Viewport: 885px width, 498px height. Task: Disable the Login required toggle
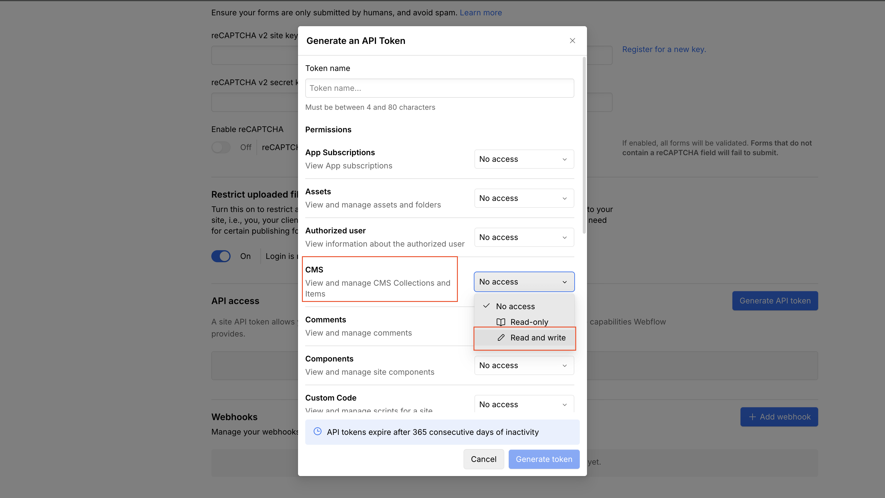pos(221,256)
